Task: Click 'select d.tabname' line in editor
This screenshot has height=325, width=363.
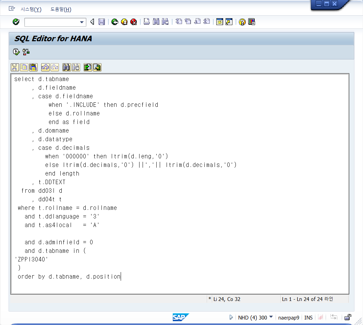Action: 42,79
